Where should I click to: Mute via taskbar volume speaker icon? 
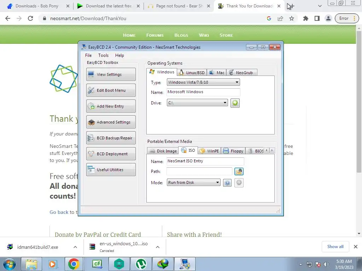coord(326,264)
